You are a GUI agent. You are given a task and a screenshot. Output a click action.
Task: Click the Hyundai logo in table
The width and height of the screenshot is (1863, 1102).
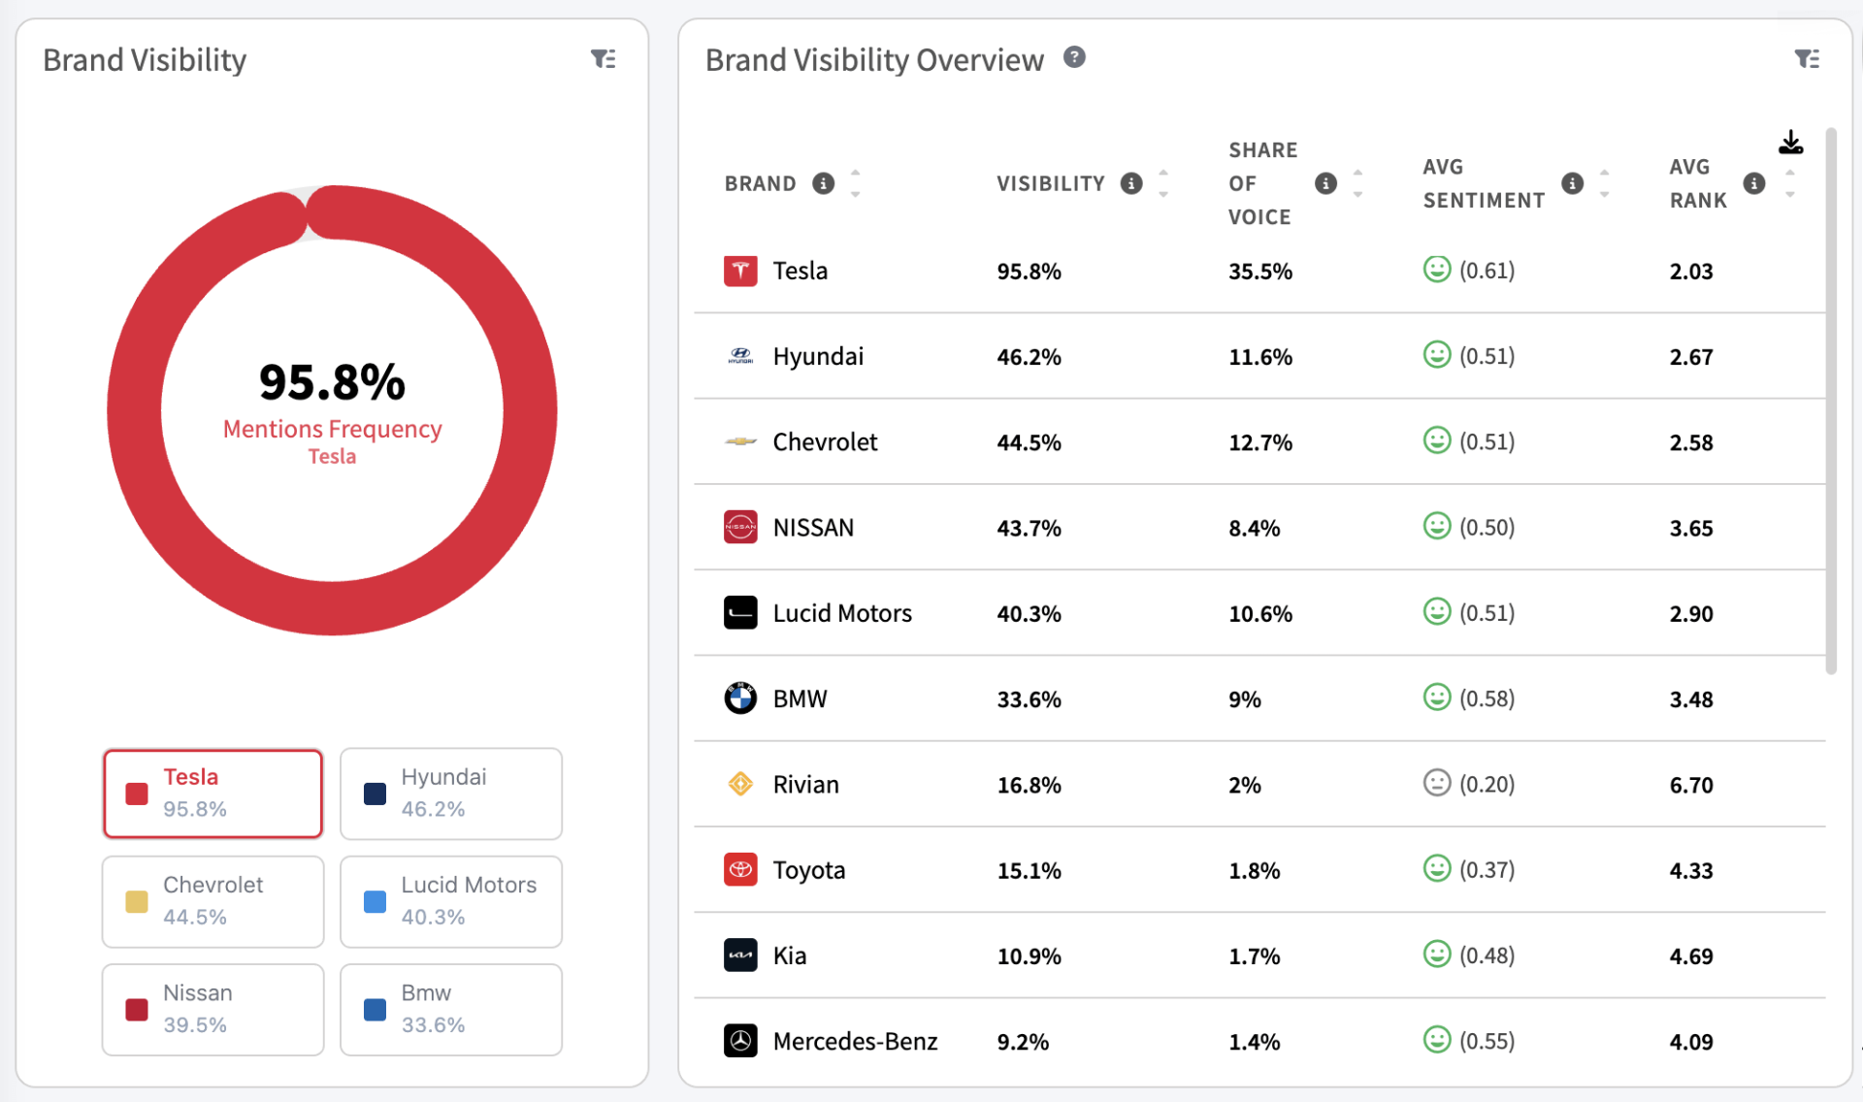[x=740, y=356]
